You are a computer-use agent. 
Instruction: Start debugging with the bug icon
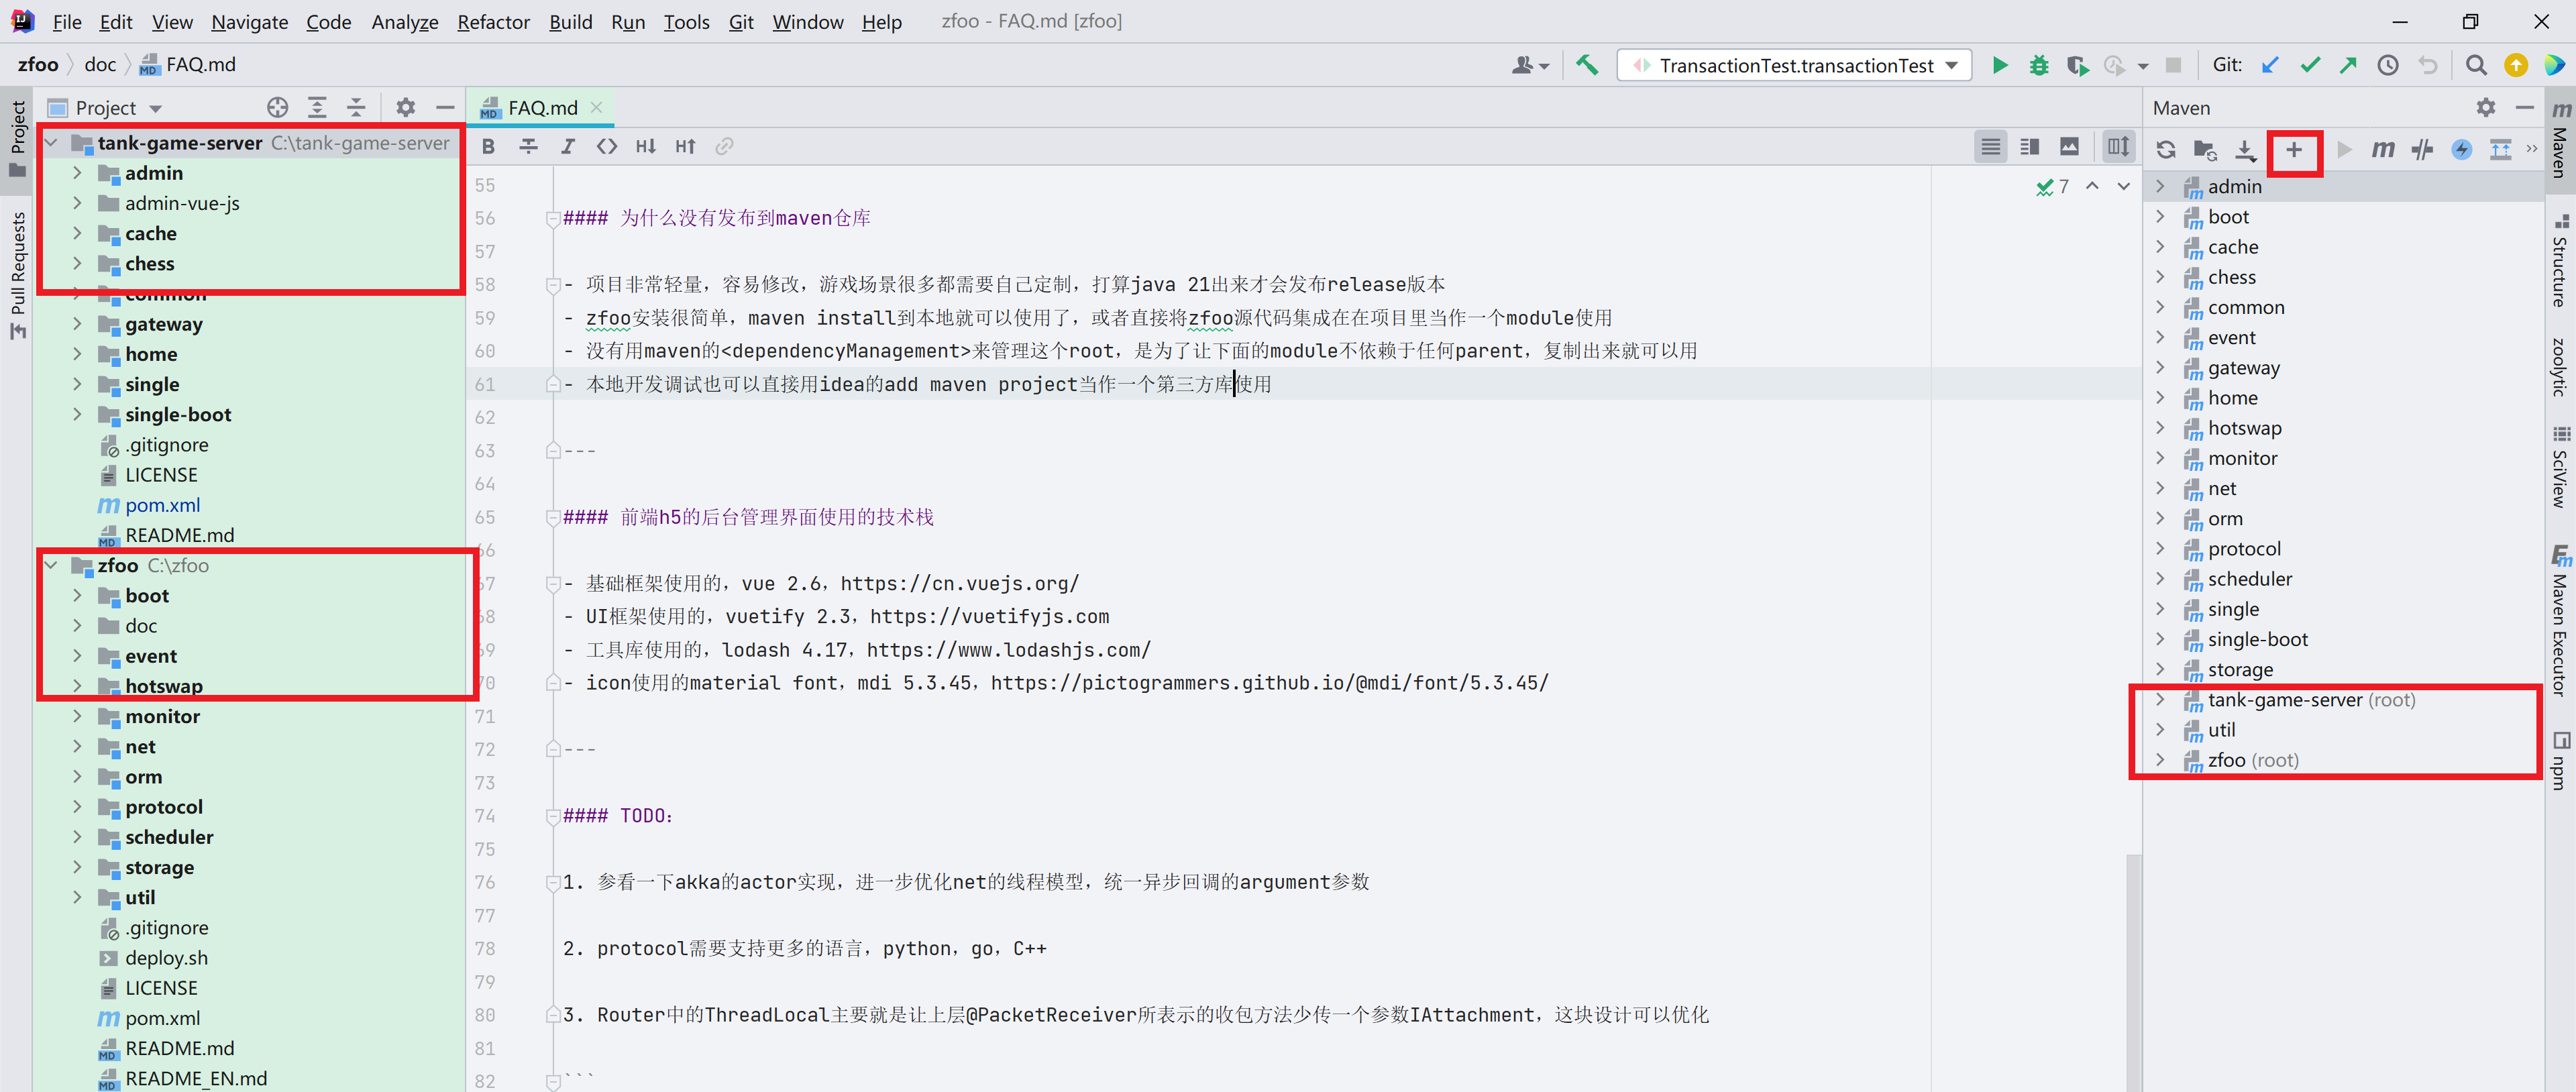click(2039, 65)
